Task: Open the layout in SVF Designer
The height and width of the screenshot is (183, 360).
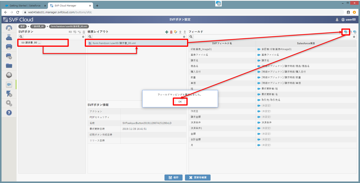Action: 176,32
